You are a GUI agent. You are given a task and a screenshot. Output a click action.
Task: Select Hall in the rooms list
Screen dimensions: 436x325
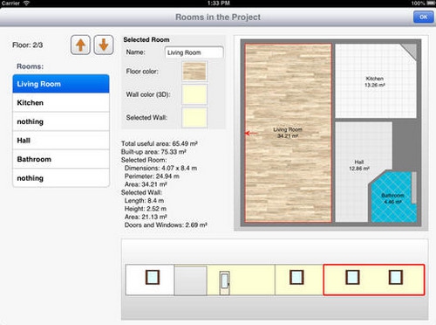pos(61,141)
